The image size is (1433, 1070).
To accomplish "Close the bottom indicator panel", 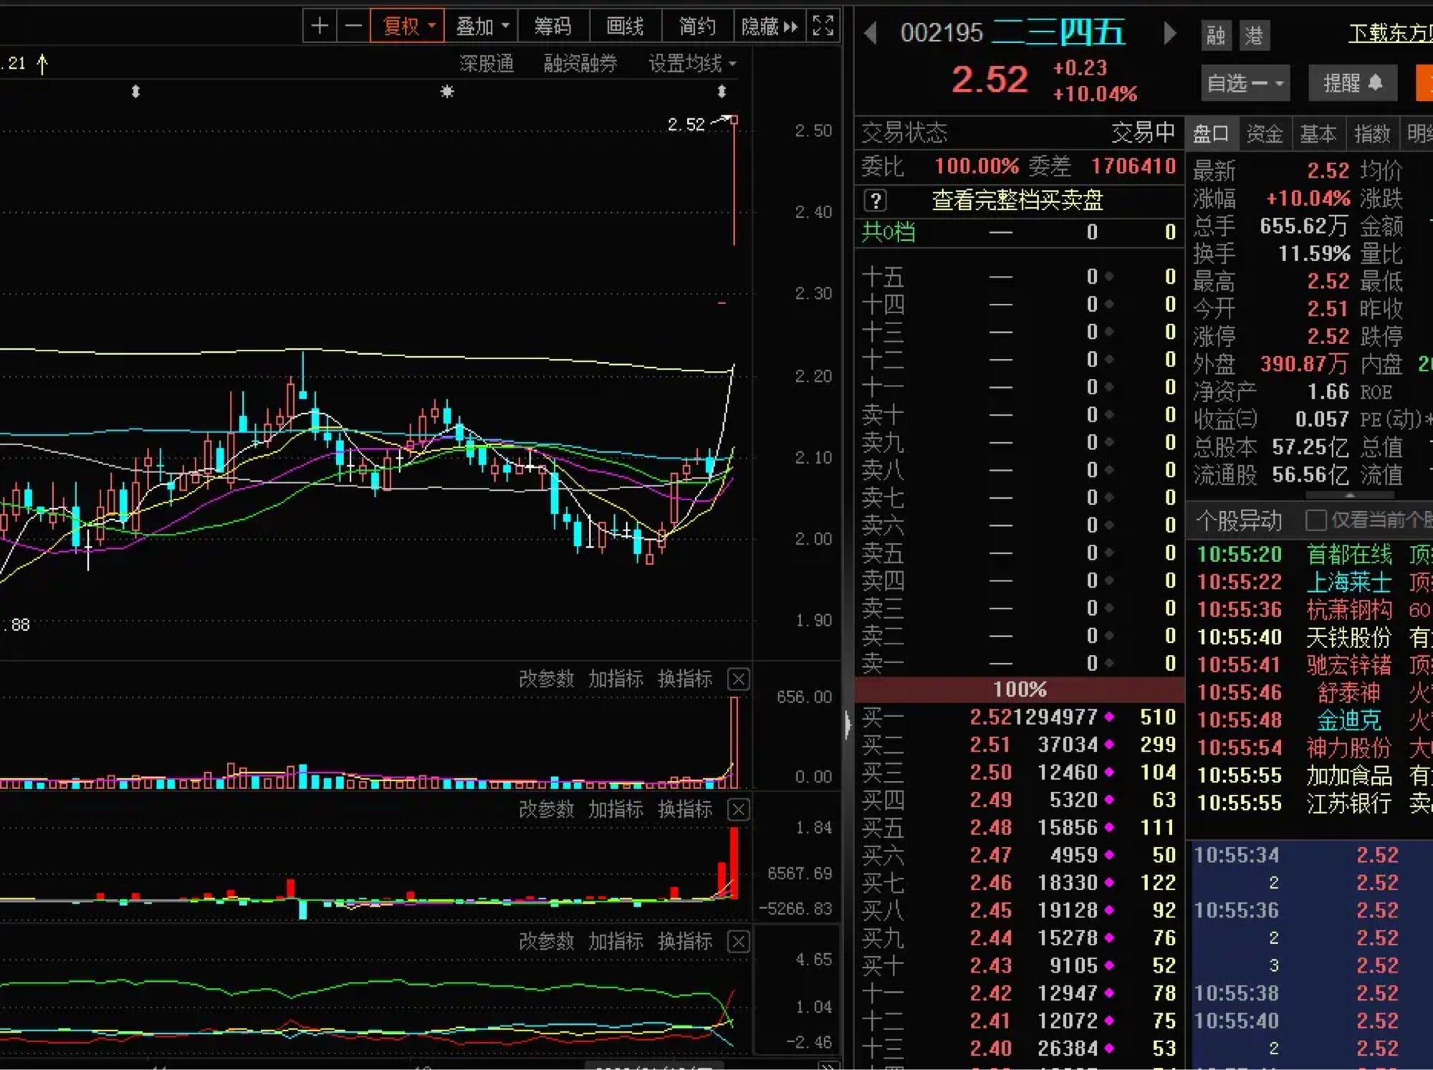I will [739, 942].
